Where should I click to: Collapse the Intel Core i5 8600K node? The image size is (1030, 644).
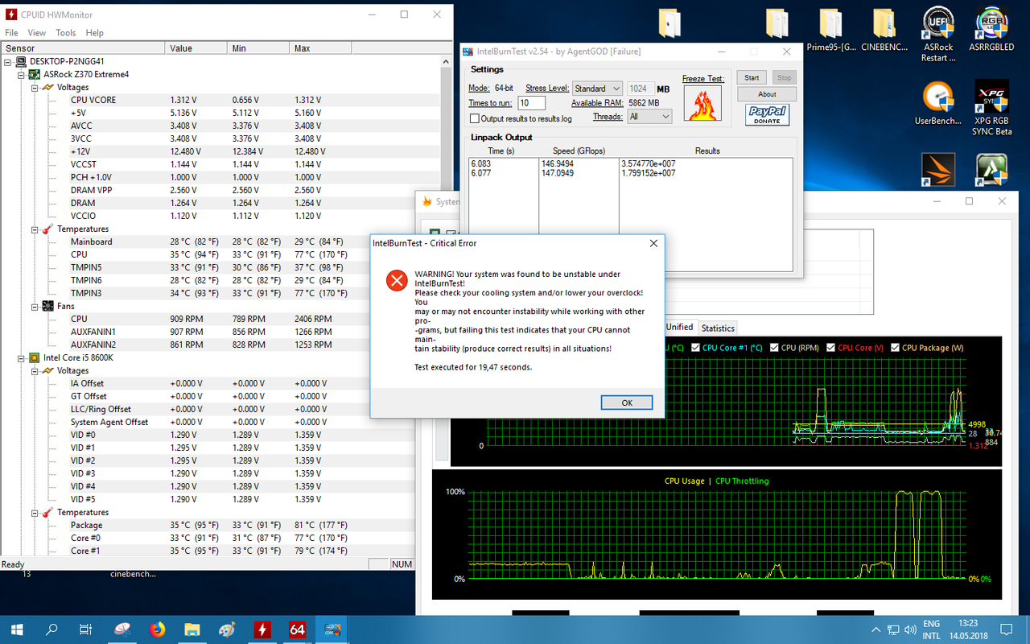tap(22, 357)
